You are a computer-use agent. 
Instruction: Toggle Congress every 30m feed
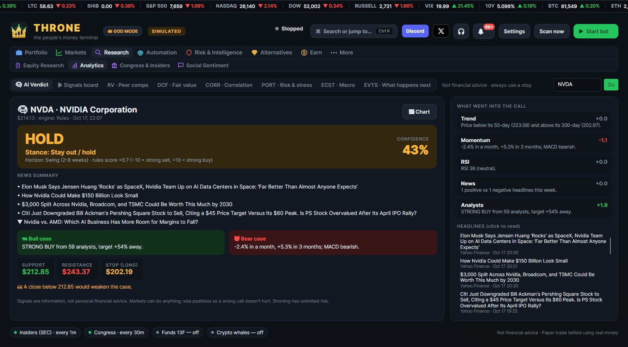click(117, 333)
